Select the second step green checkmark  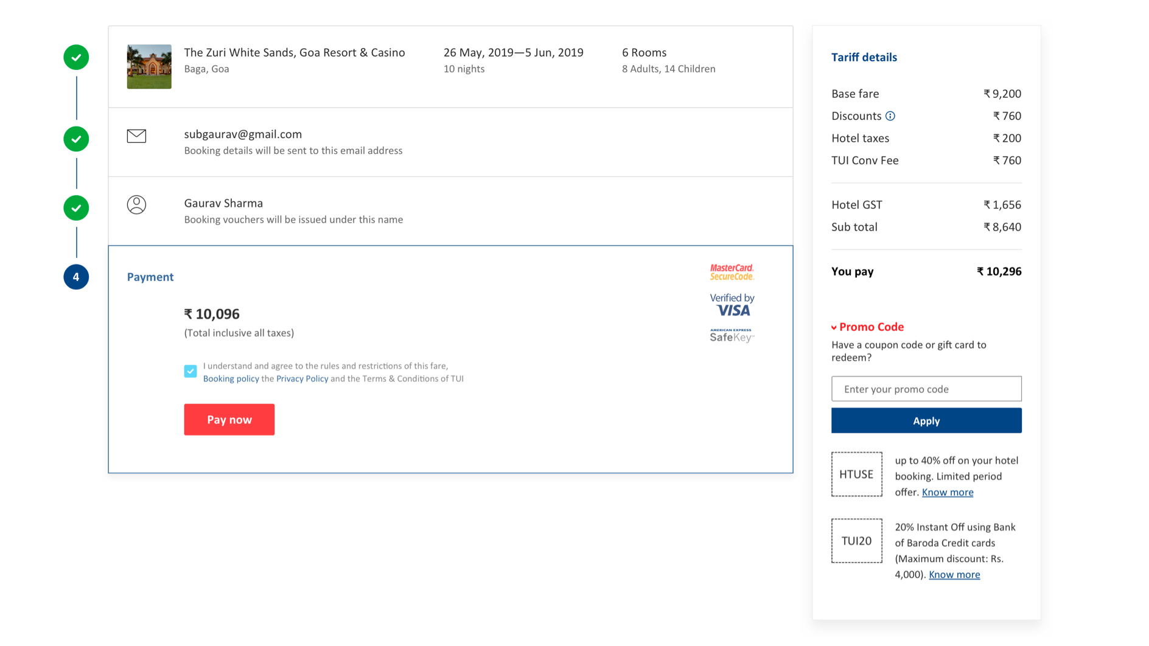(76, 139)
